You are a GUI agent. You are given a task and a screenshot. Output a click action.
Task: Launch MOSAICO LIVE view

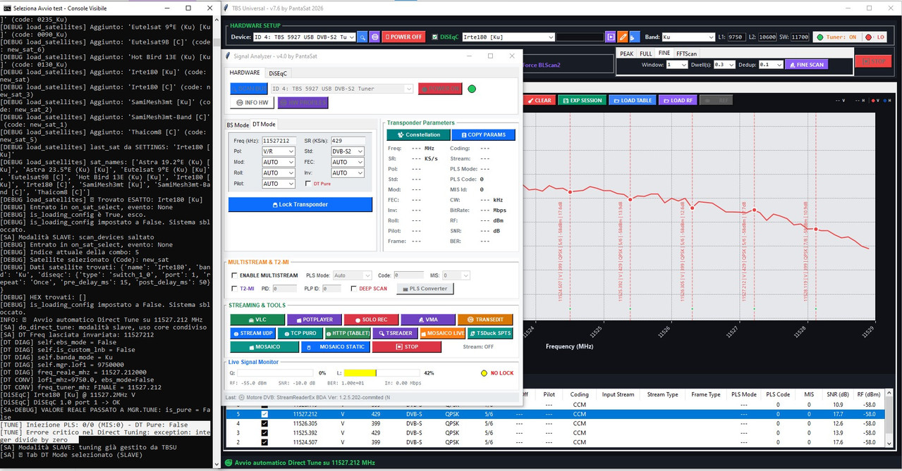pos(443,333)
